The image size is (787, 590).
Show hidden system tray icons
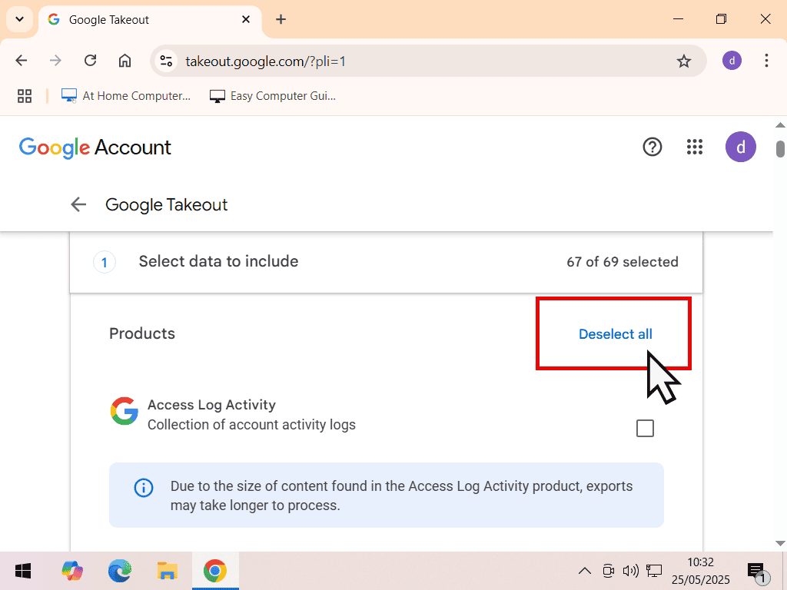tap(585, 571)
